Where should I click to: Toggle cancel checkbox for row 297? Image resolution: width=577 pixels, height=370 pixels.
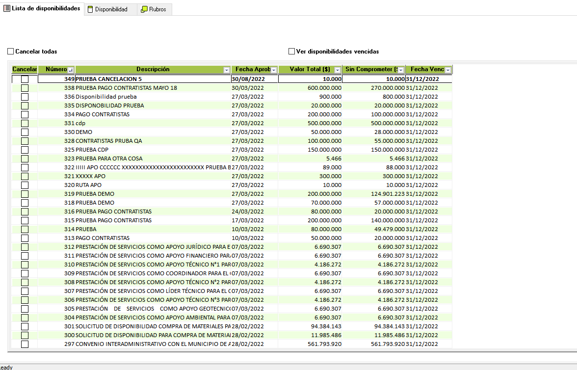(25, 344)
